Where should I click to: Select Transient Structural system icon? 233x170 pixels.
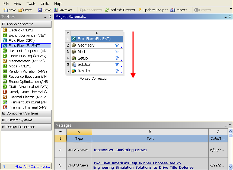tap(5, 102)
